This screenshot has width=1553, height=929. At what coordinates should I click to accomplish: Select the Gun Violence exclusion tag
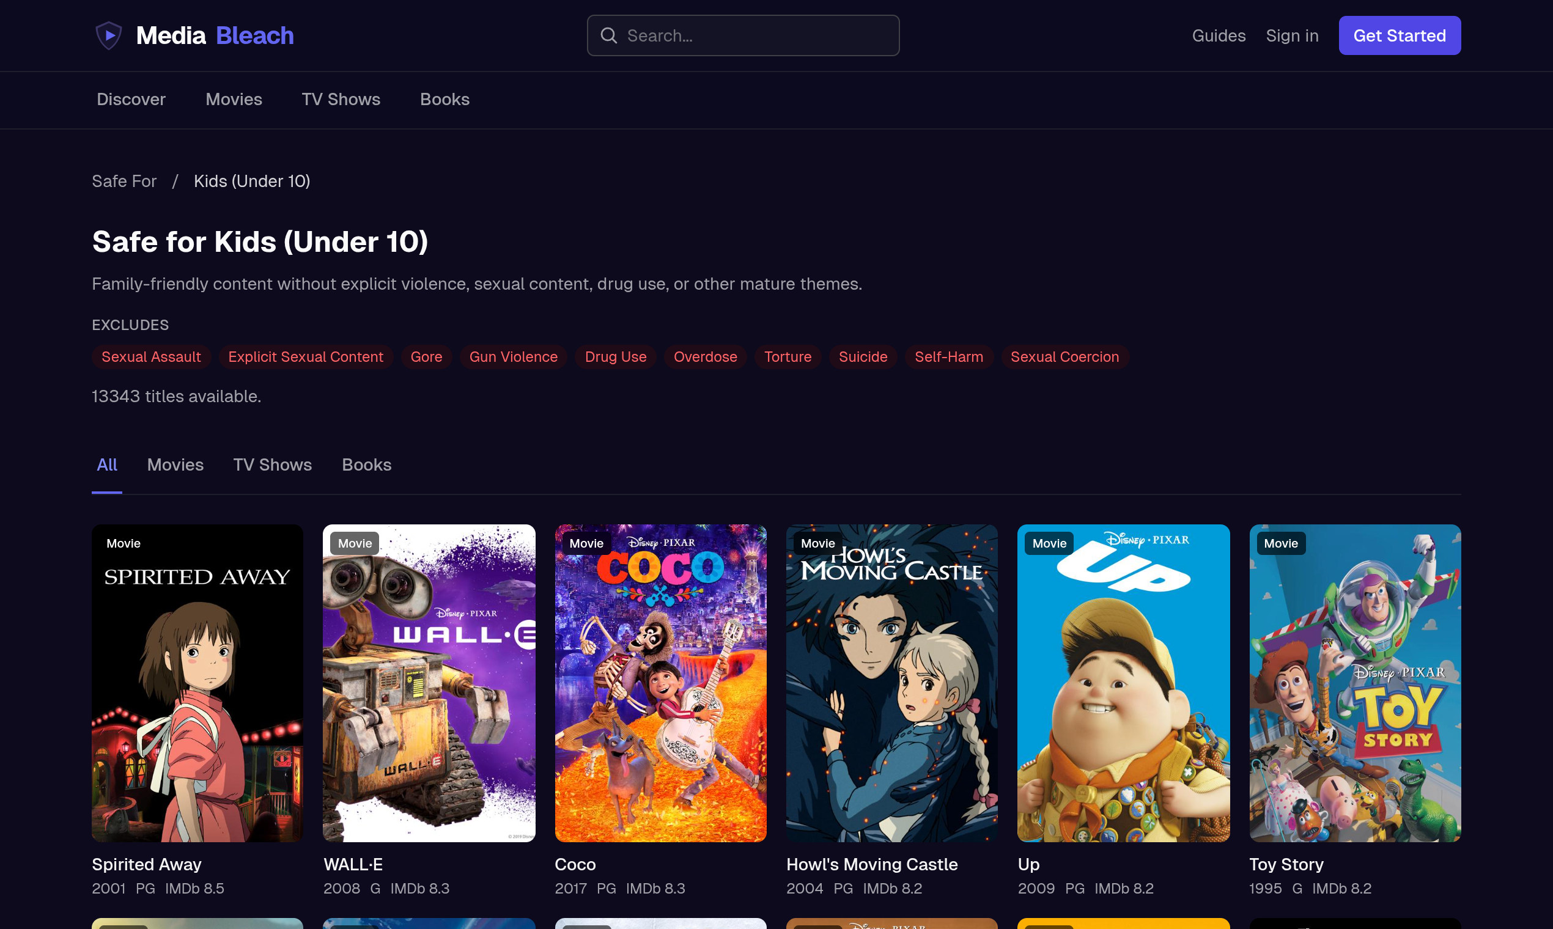point(513,357)
